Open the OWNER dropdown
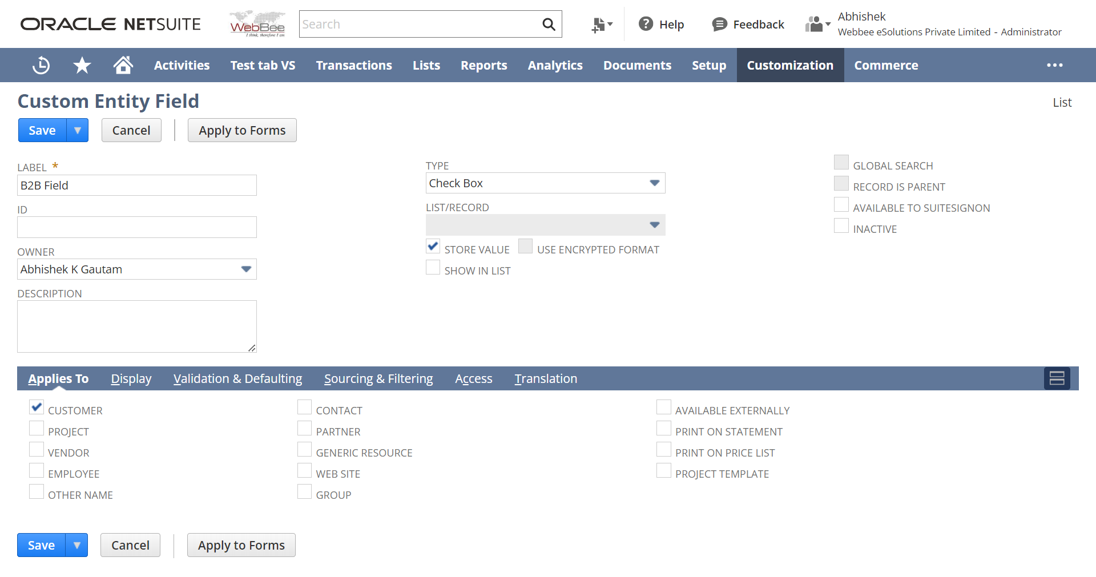Viewport: 1096px width, 577px height. [246, 269]
